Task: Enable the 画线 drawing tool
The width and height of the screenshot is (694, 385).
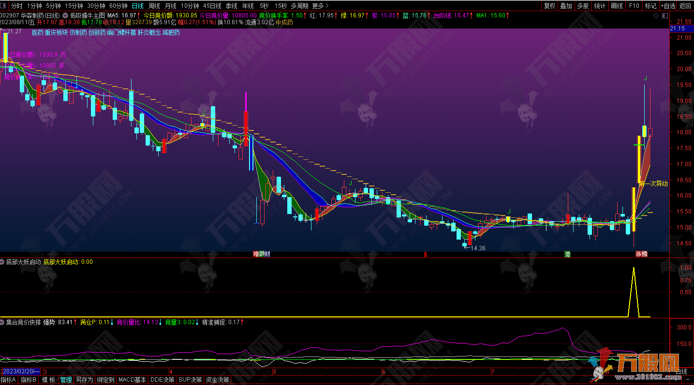Action: (x=617, y=6)
